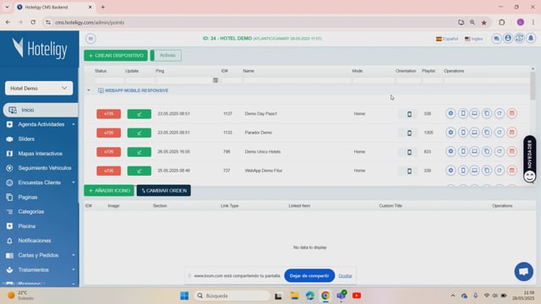Click the status badge of Demo Day Pass1

109,114
